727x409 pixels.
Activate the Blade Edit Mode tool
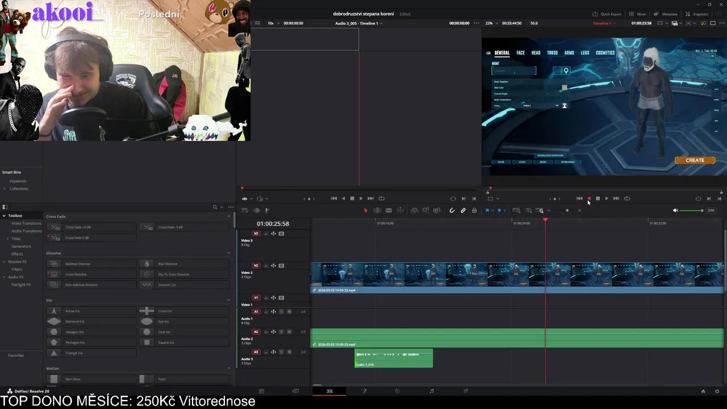(388, 210)
